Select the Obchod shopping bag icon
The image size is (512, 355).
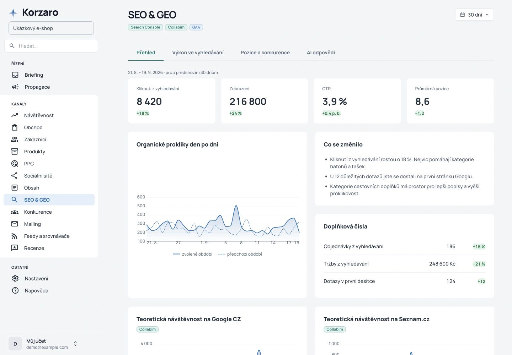pos(15,127)
